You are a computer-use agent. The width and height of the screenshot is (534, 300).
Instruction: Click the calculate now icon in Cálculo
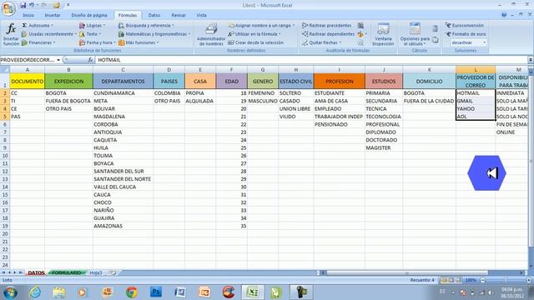[x=435, y=28]
